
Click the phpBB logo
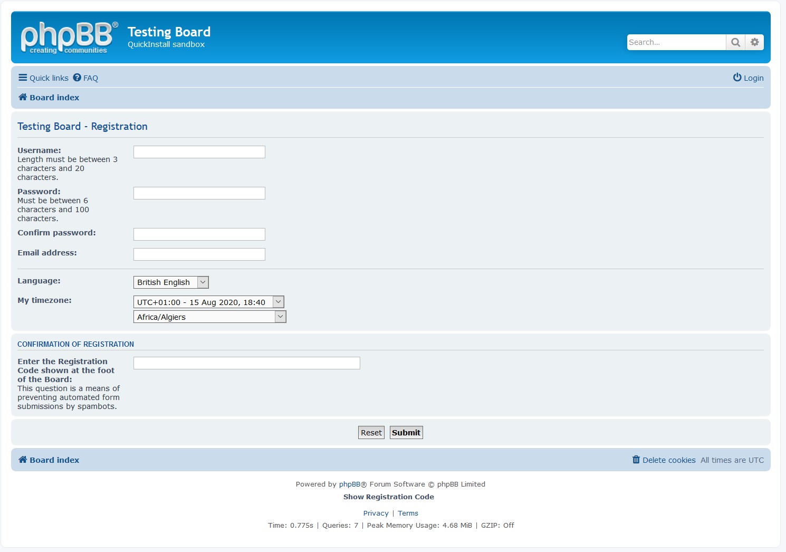point(69,37)
